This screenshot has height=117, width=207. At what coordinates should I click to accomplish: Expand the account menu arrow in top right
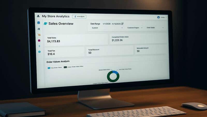[166, 17]
